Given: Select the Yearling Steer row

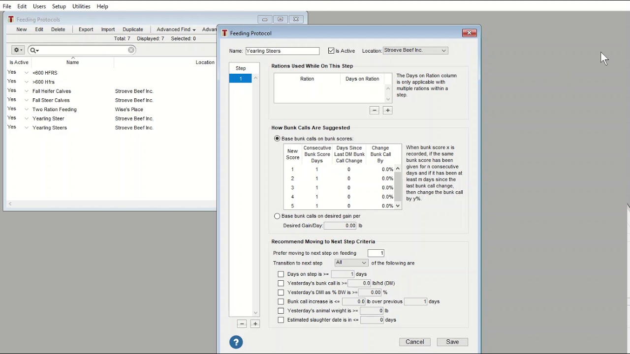Looking at the screenshot, I should (111, 118).
